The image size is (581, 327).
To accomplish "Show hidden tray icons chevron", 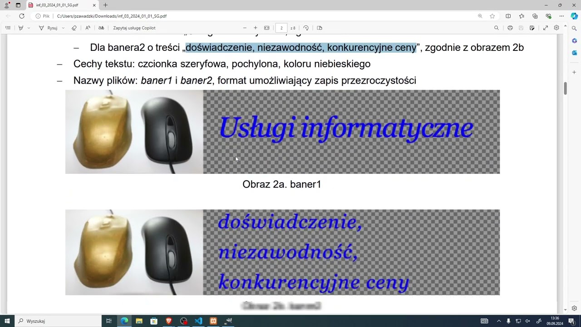I will (499, 321).
